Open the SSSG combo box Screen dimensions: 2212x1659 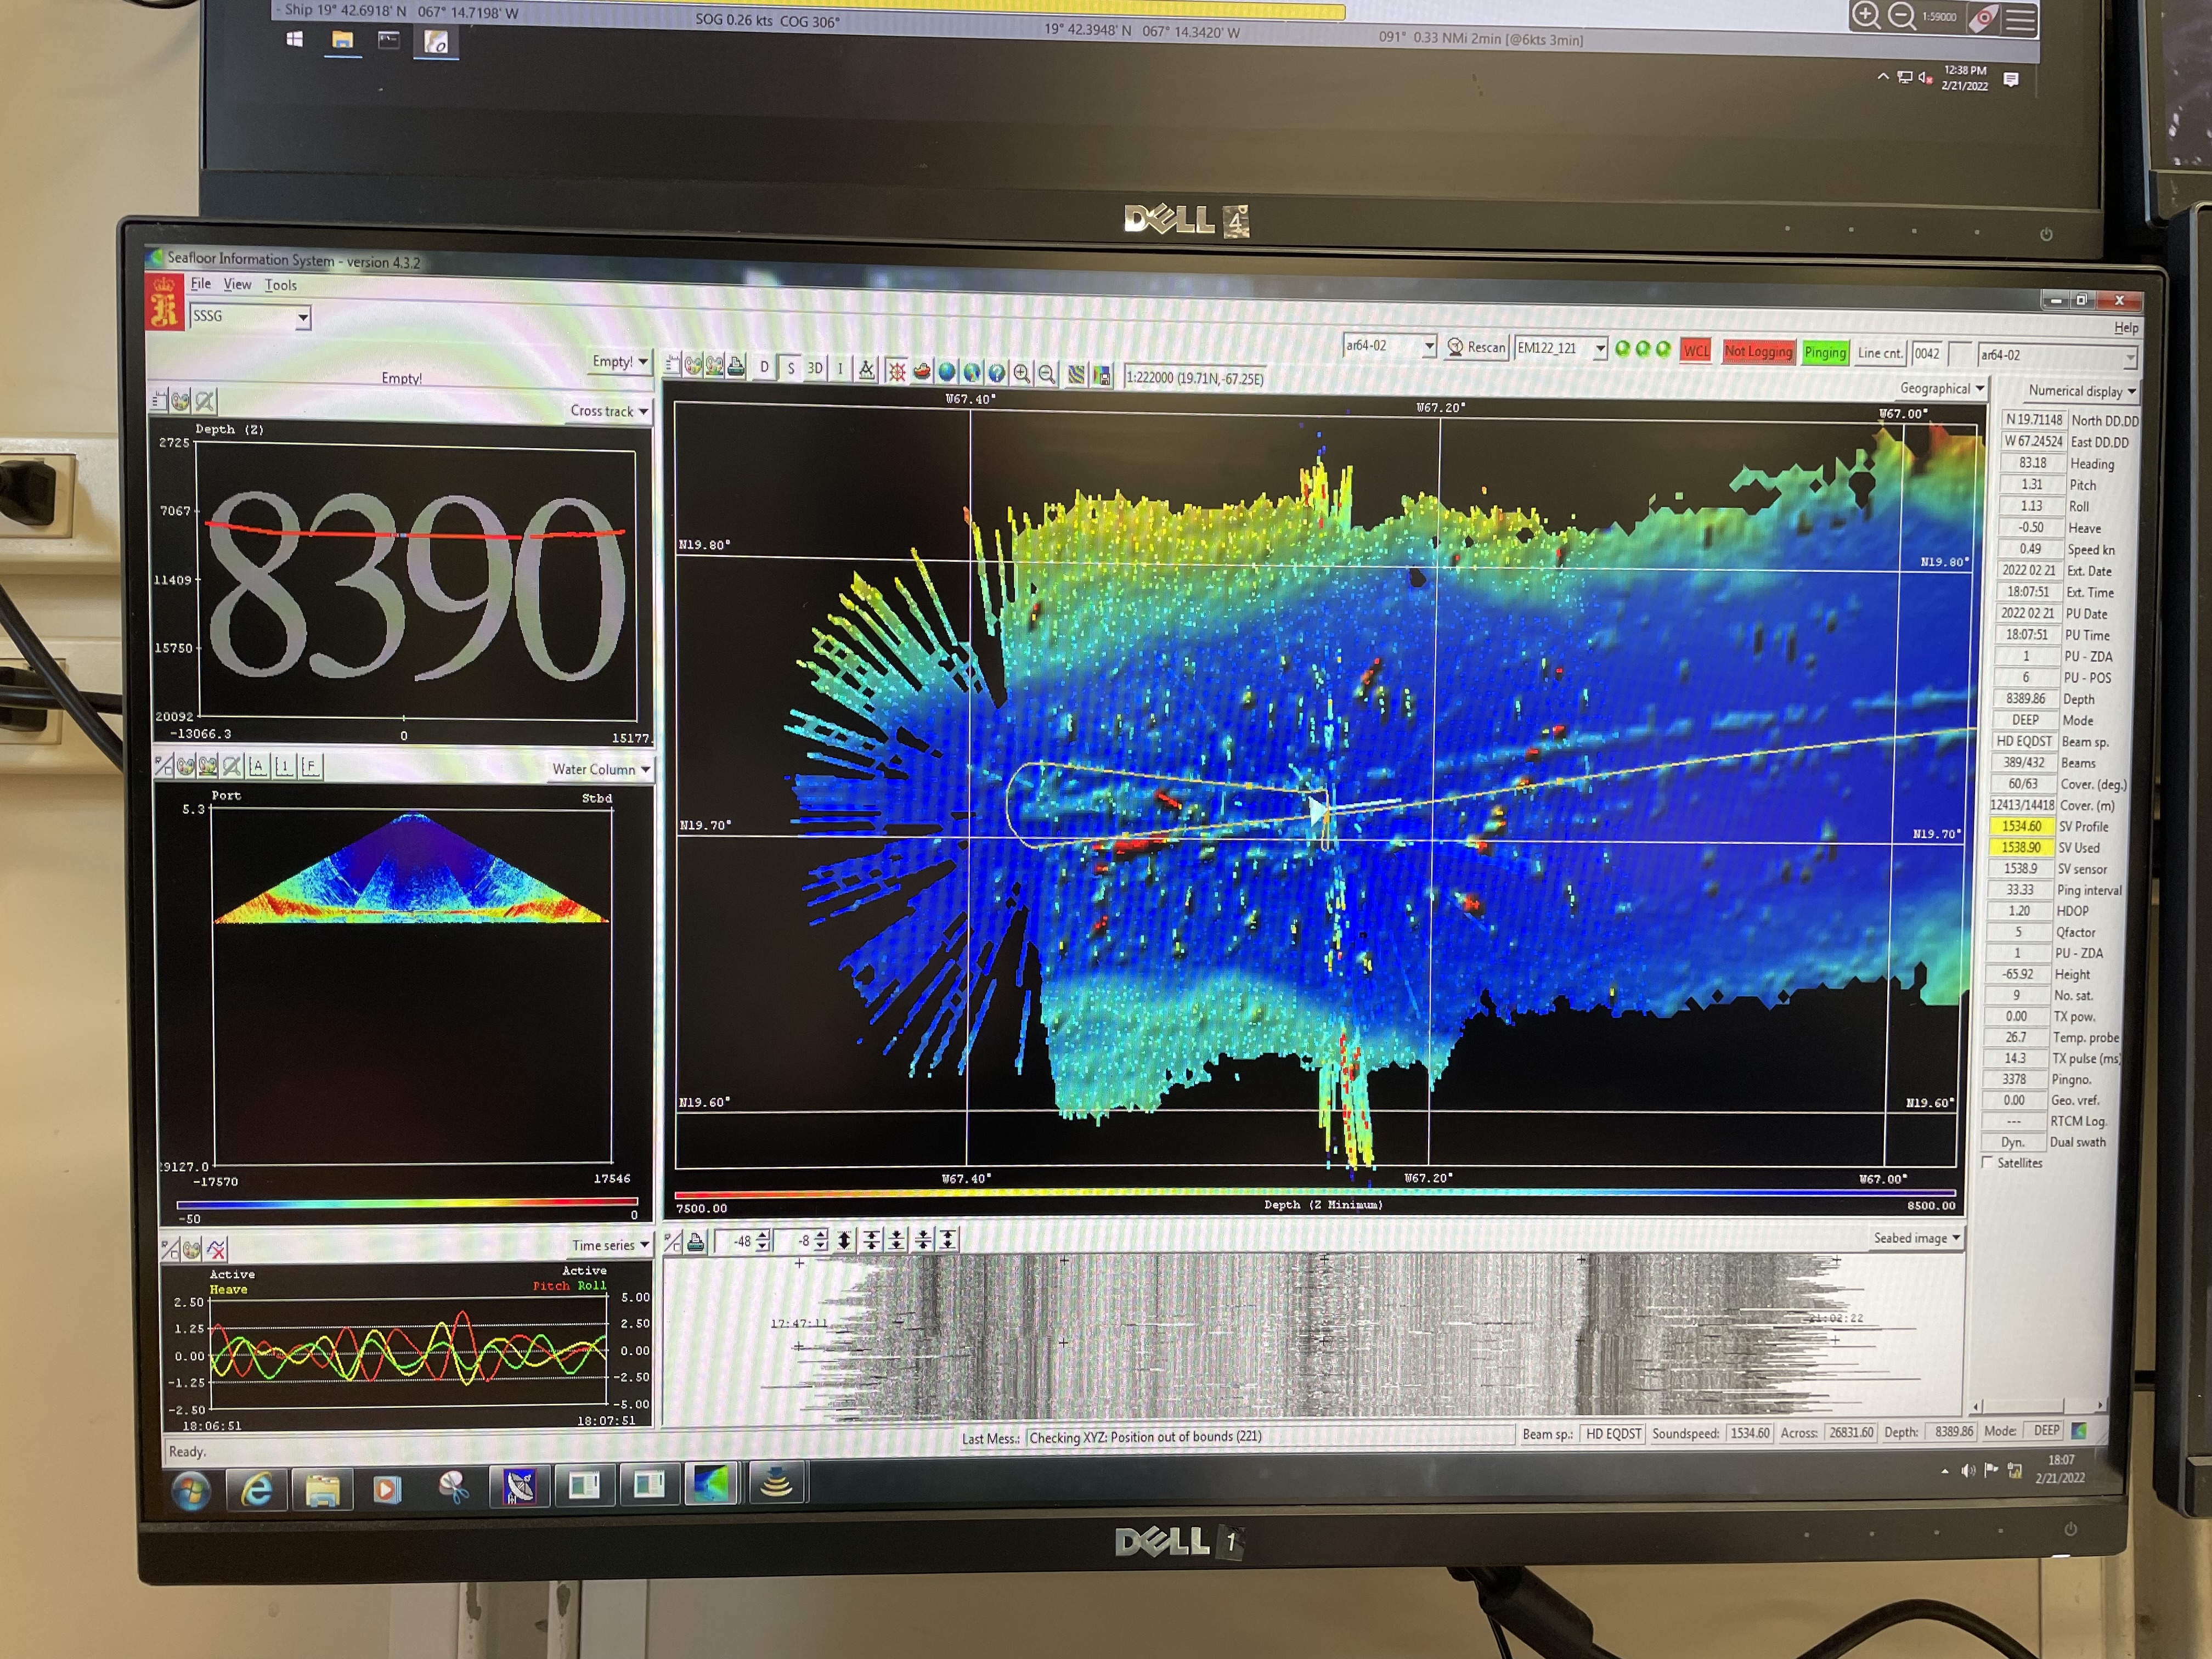(250, 317)
